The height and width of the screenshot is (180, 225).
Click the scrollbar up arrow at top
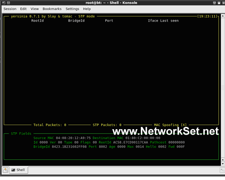223,16
